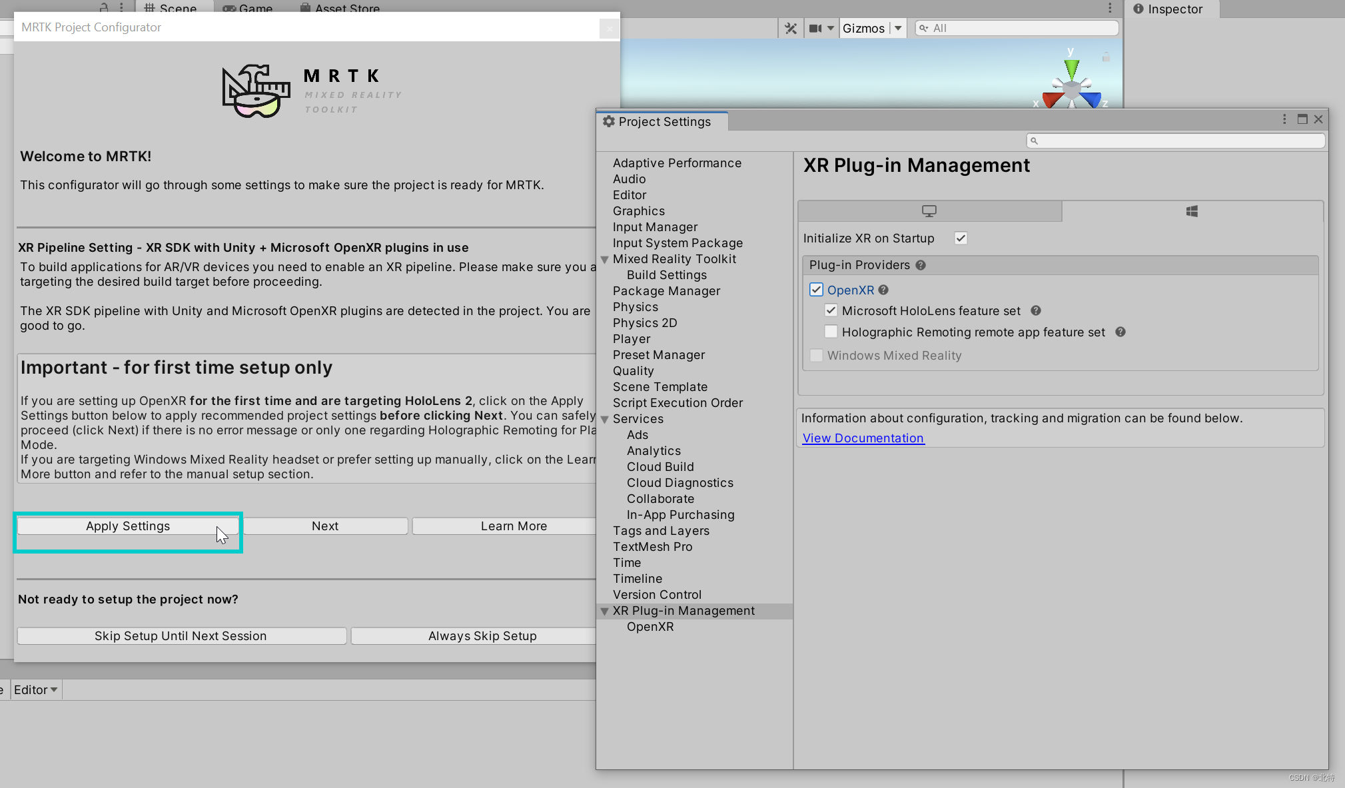Image resolution: width=1345 pixels, height=788 pixels.
Task: Click the Y axis cone on scene gizmo
Action: tap(1072, 68)
